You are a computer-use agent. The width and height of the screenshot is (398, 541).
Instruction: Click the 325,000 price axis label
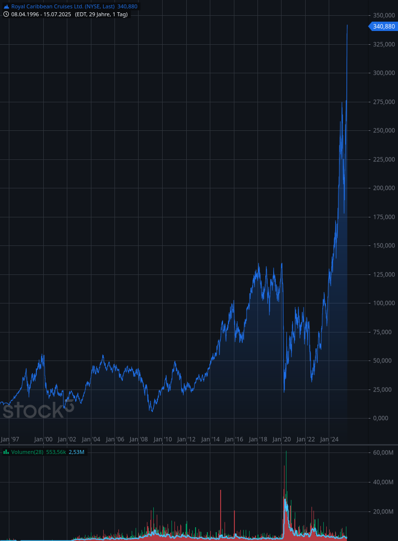coord(384,44)
